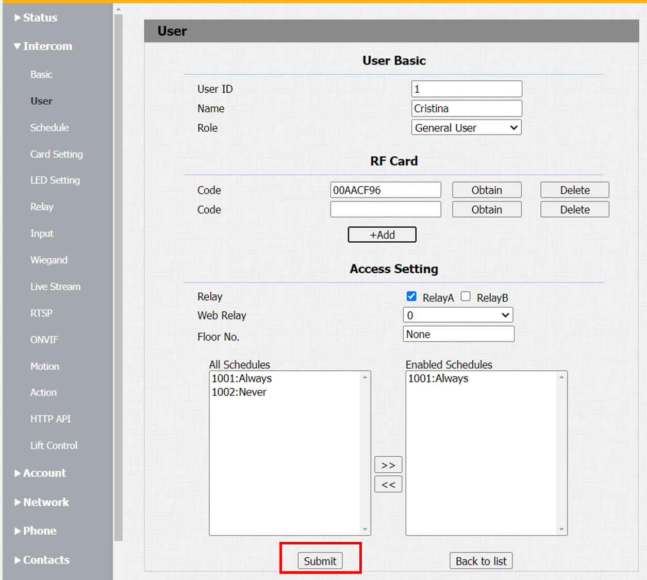Click the RF Card code field 00AACF96
647x580 pixels.
[386, 190]
